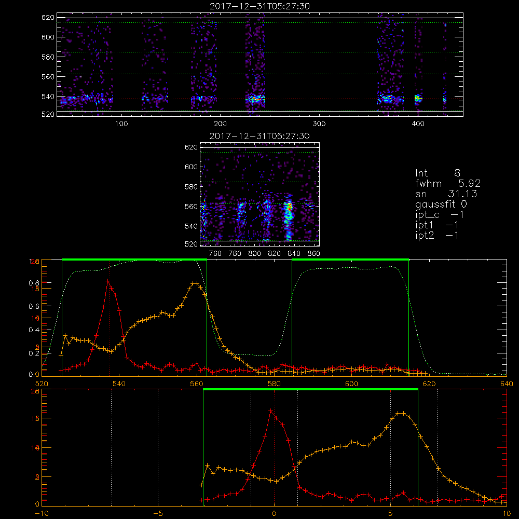Click y-axis label 0.8 on profile plot

click(34, 283)
